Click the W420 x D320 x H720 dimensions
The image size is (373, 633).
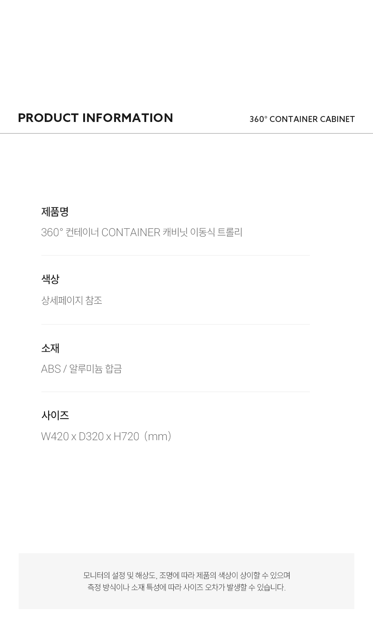(90, 436)
